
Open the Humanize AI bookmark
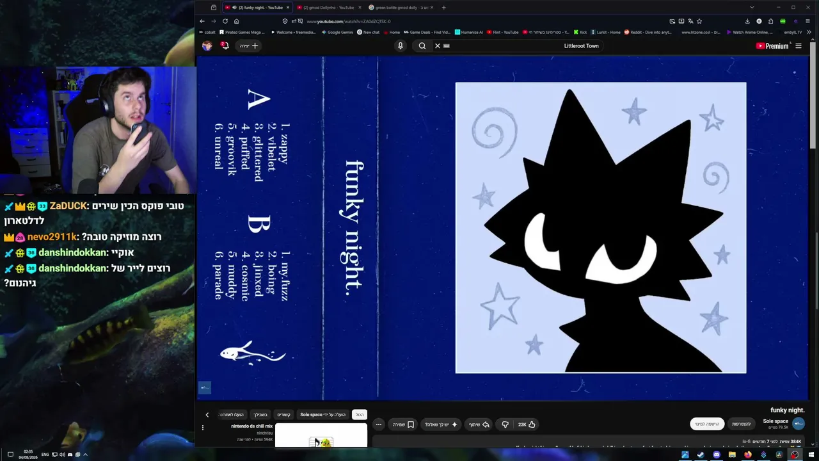pyautogui.click(x=469, y=32)
